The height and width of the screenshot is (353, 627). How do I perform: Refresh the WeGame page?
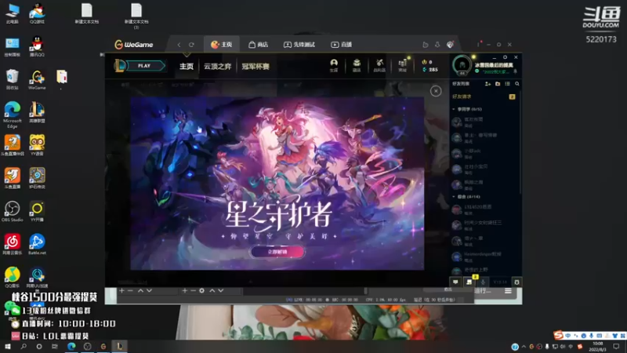pos(191,45)
